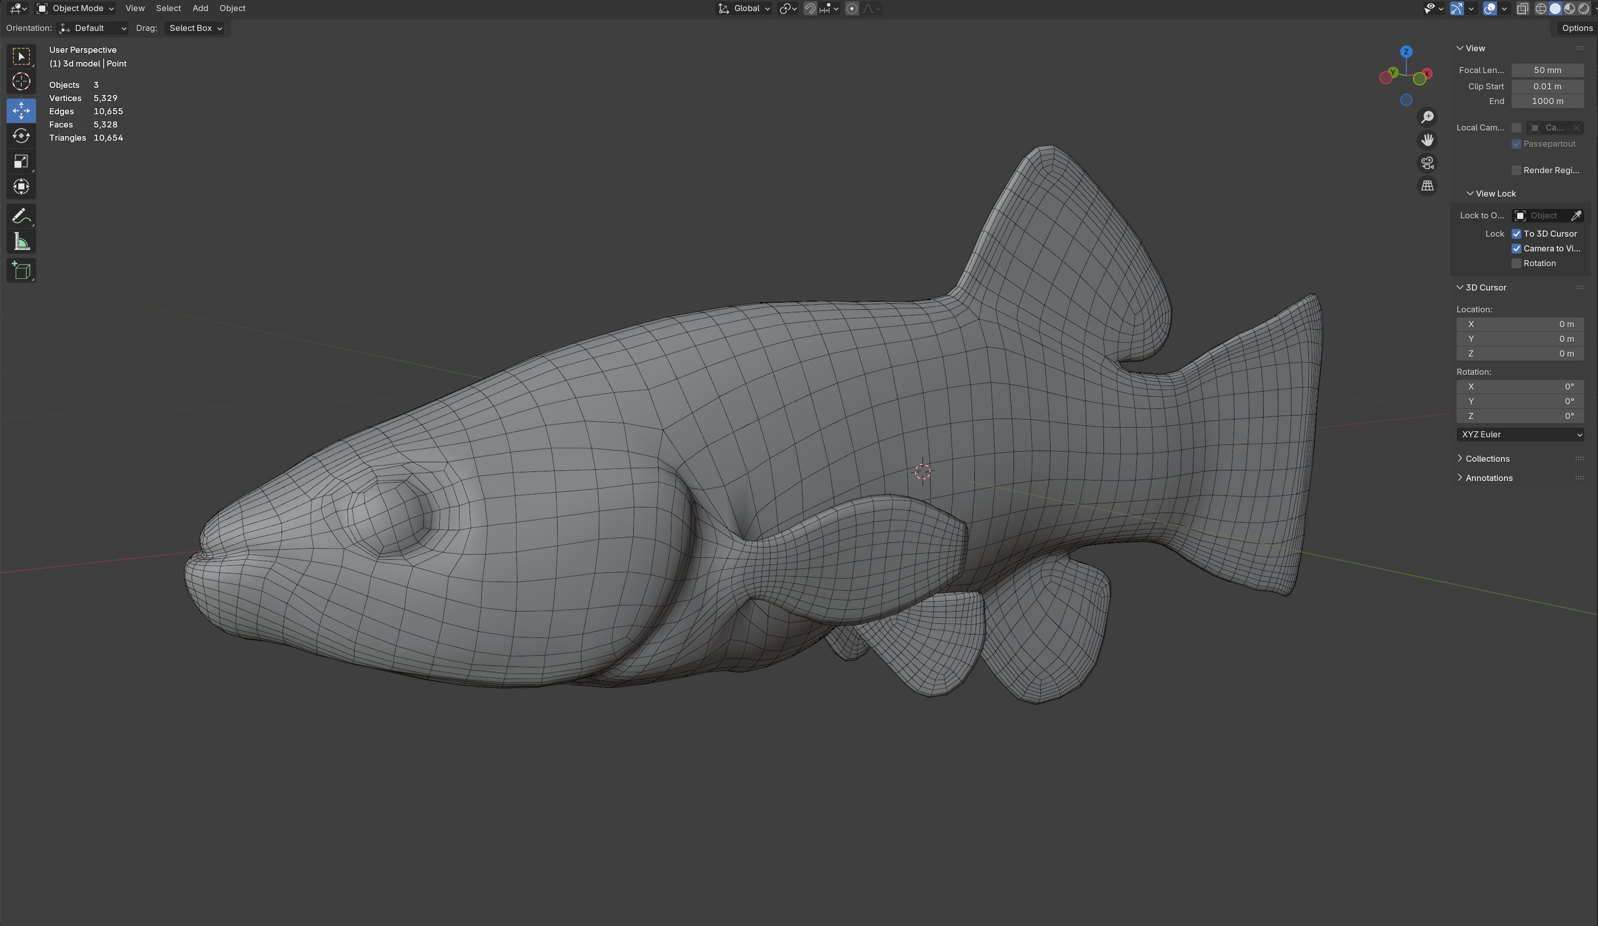
Task: Choose the Annotate pencil tool
Action: pos(21,216)
